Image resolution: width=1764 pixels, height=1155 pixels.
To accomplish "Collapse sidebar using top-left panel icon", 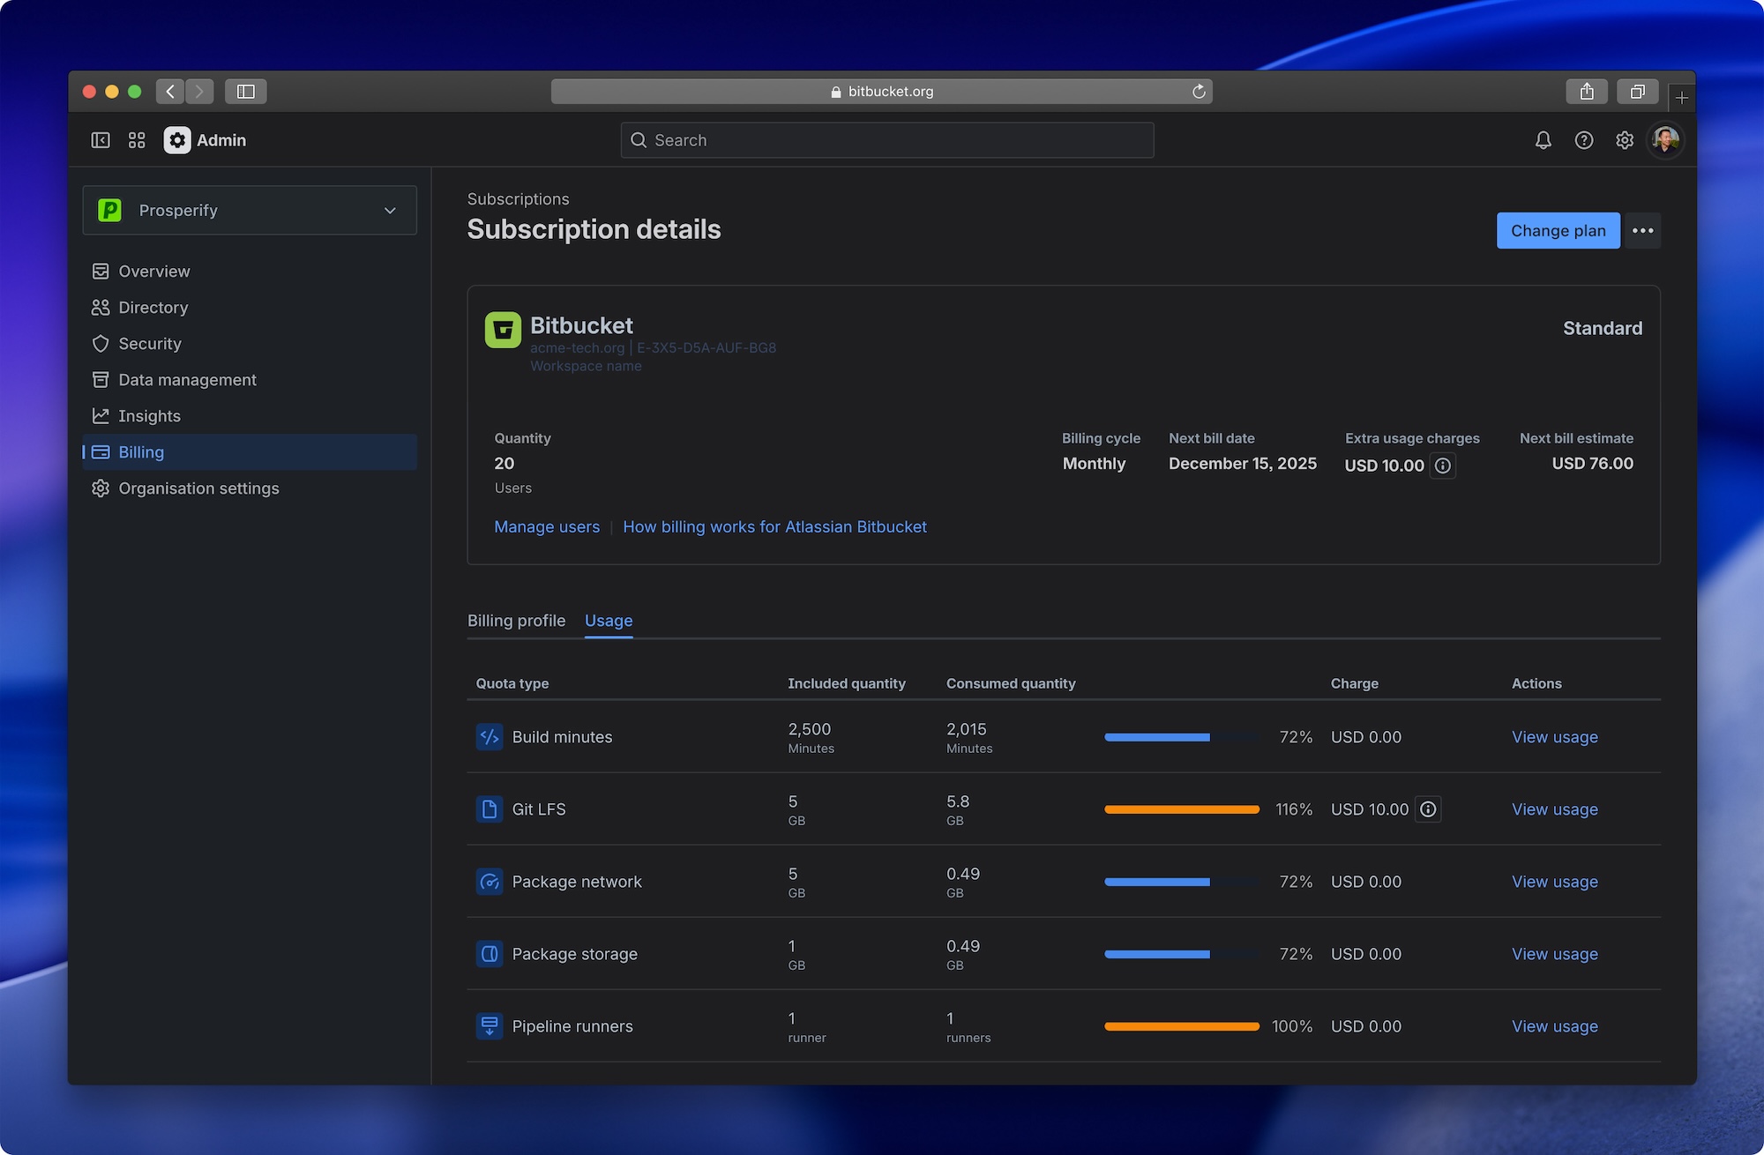I will click(x=101, y=140).
